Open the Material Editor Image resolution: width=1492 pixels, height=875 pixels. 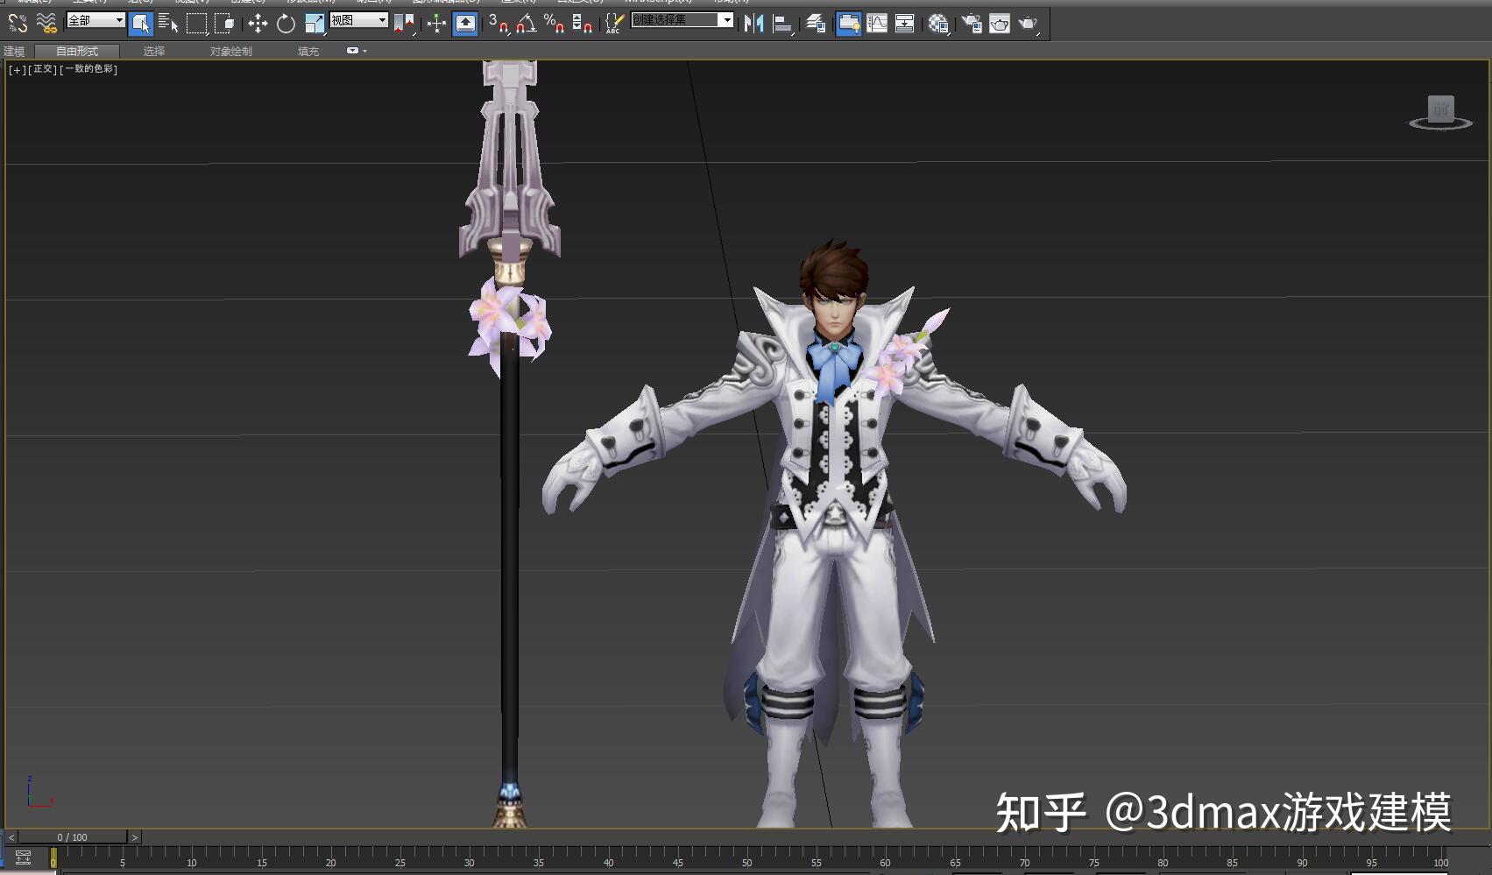938,24
